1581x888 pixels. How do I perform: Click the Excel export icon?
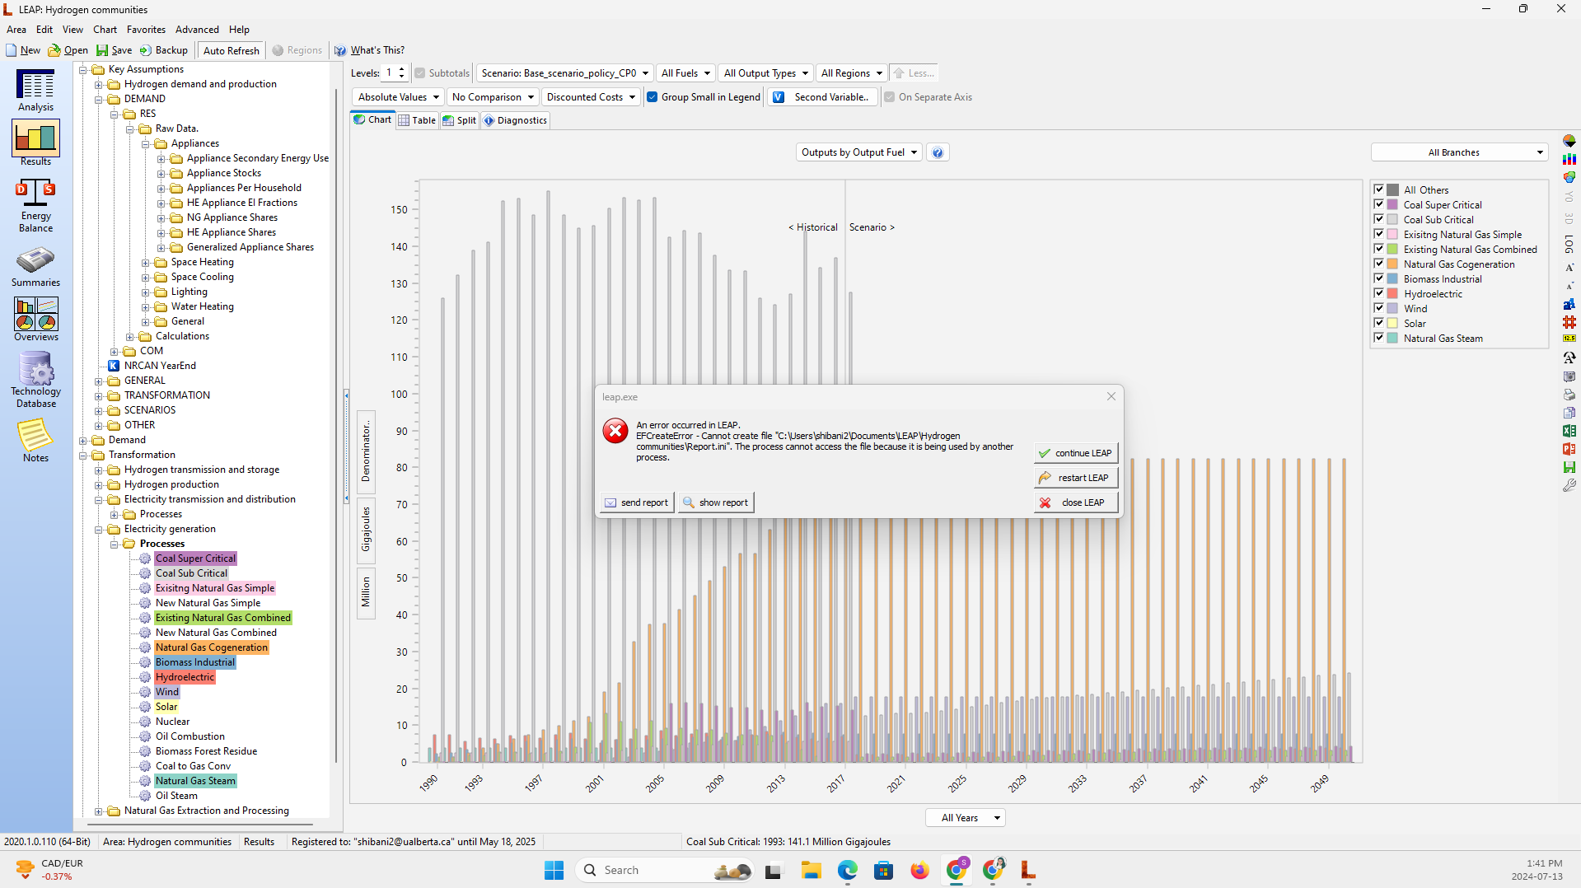(1569, 431)
